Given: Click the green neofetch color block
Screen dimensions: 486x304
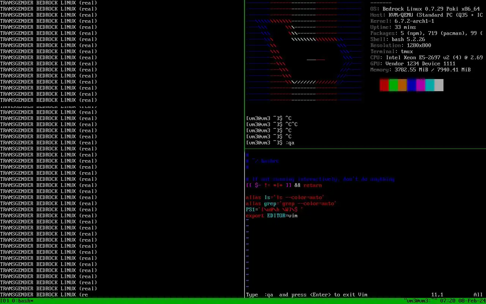Looking at the screenshot, I should click(x=393, y=85).
